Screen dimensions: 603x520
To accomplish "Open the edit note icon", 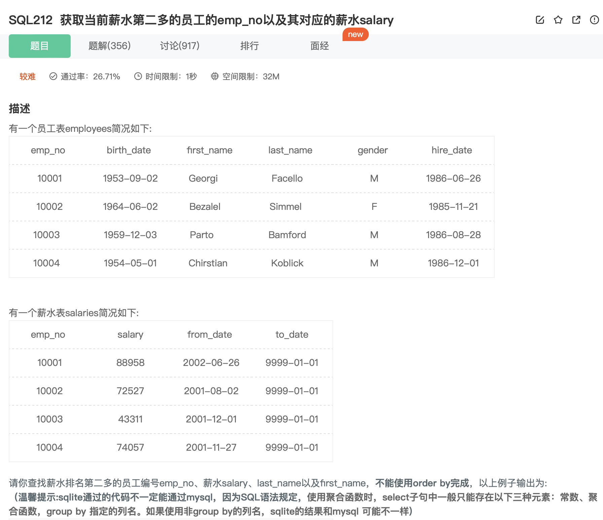I will 540,20.
